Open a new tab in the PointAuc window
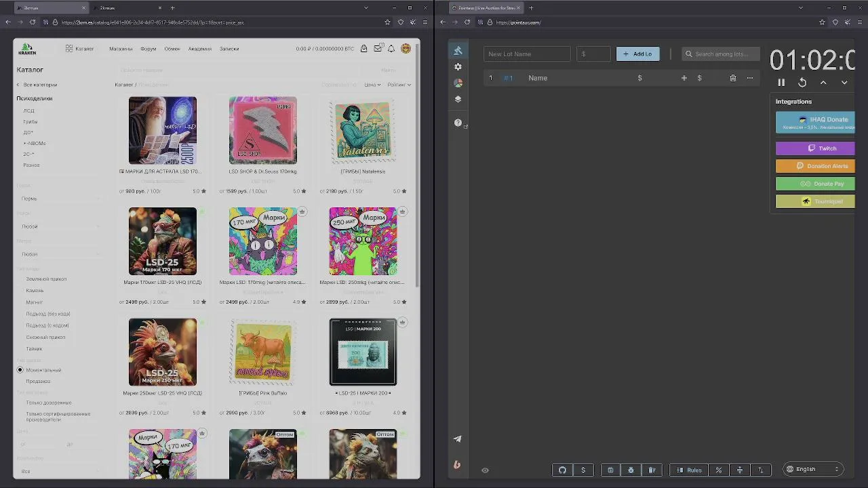 [x=531, y=8]
